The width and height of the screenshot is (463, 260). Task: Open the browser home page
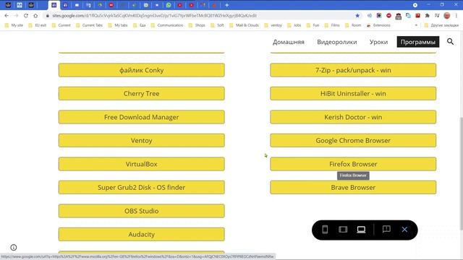pyautogui.click(x=35, y=16)
